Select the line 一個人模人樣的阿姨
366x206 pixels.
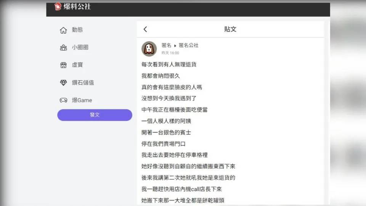(x=166, y=121)
